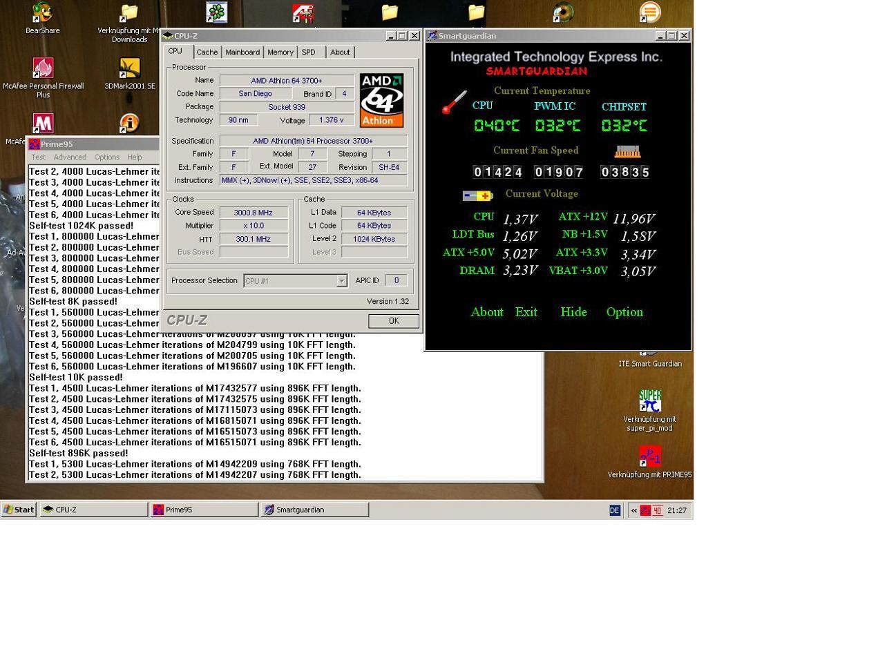
Task: Switch to the Mainboard tab in CPU-Z
Action: tap(242, 52)
